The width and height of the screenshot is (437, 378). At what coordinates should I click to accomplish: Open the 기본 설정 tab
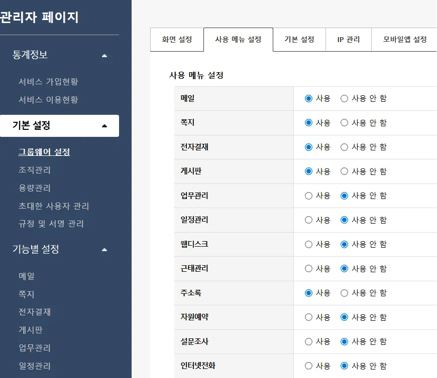point(299,40)
